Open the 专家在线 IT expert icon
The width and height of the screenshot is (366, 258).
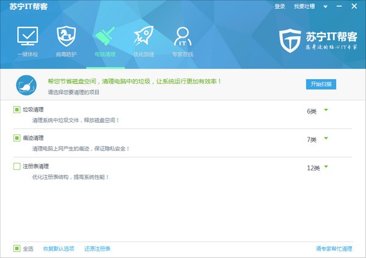(182, 38)
